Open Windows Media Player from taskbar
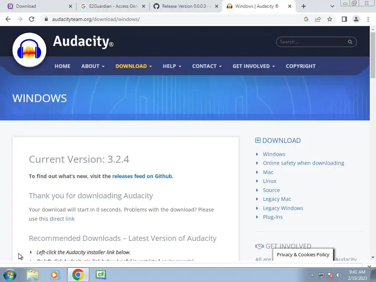Viewport: 376px width, 282px height. point(55,275)
